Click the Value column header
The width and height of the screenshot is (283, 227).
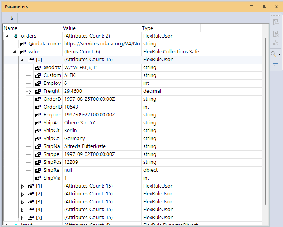(101, 28)
